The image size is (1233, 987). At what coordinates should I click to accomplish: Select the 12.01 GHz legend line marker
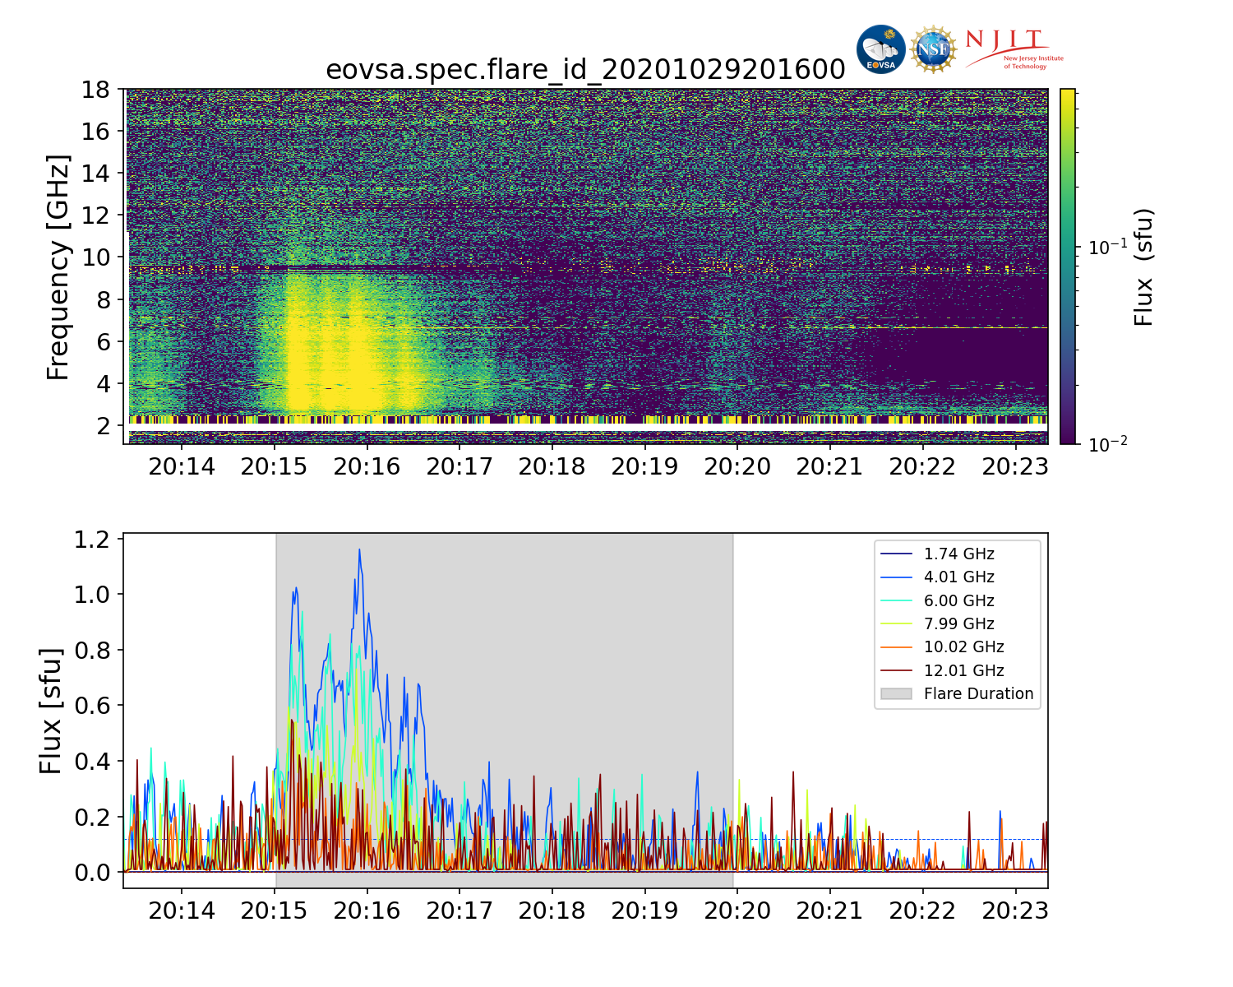pyautogui.click(x=896, y=671)
